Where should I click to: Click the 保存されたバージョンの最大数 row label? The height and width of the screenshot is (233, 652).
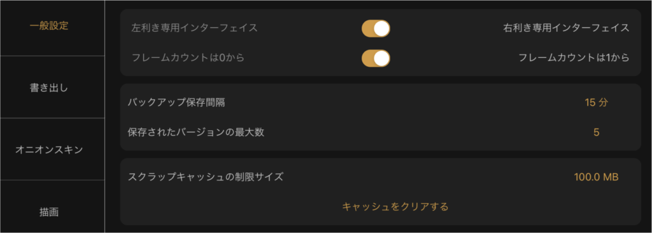[196, 132]
